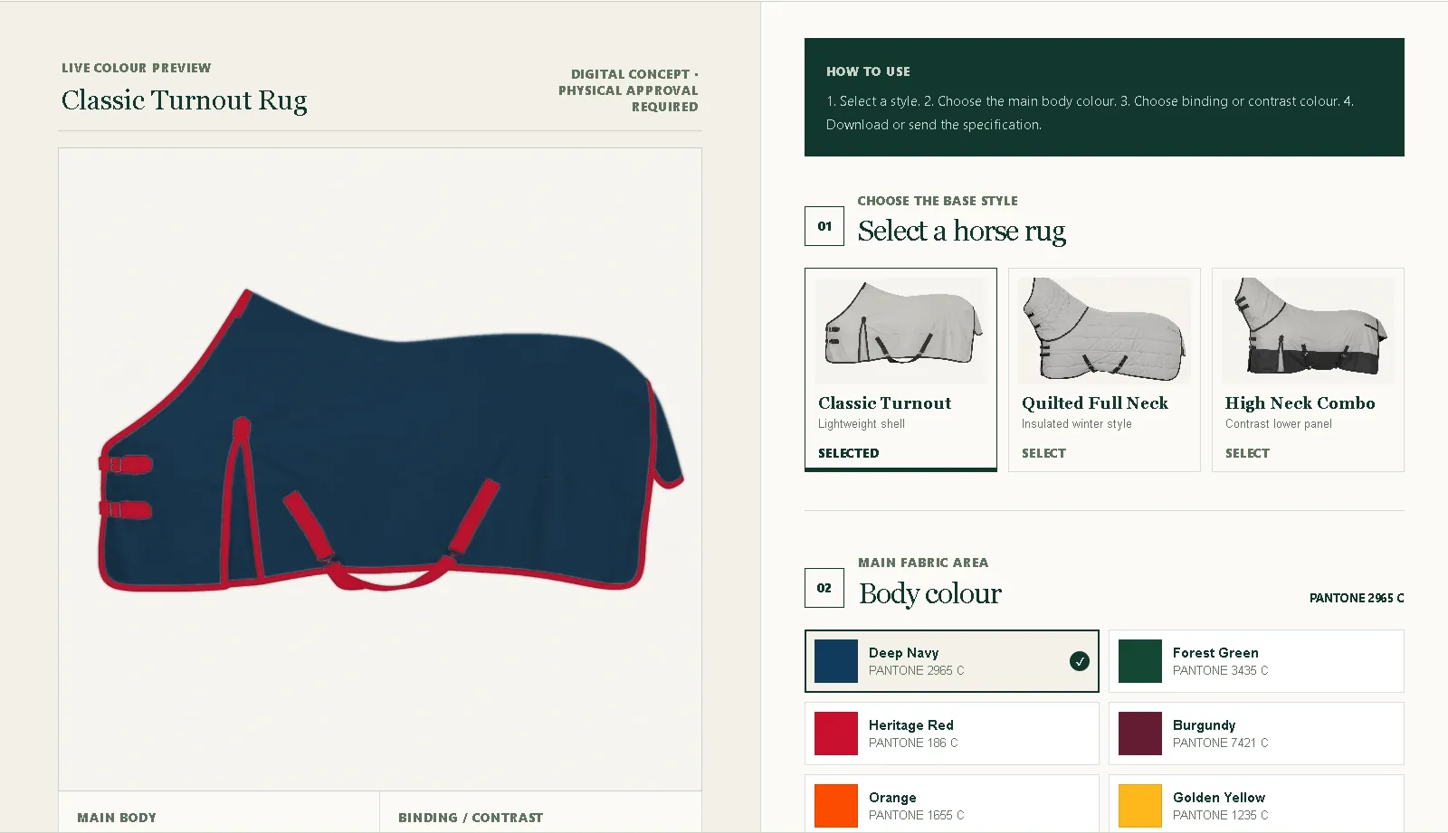
Task: Click the BINDING / CONTRAST label below preview
Action: pos(471,818)
